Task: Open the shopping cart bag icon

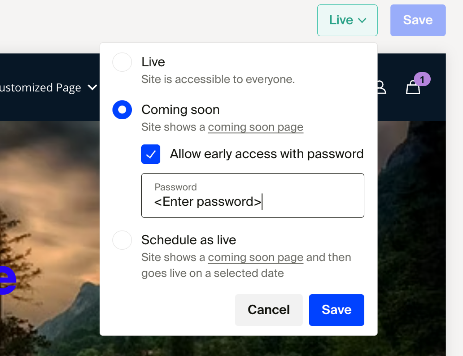Action: pyautogui.click(x=413, y=88)
